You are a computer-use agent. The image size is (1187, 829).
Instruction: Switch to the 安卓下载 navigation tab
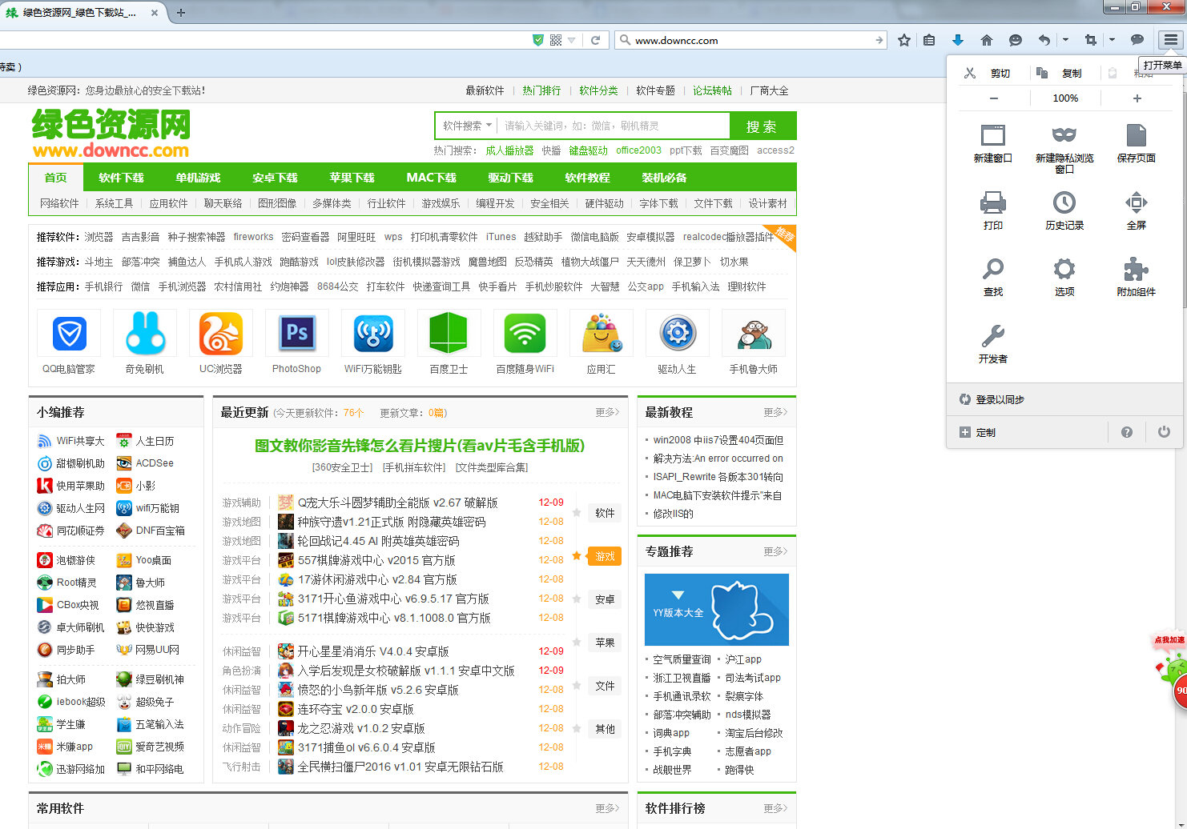tap(275, 178)
